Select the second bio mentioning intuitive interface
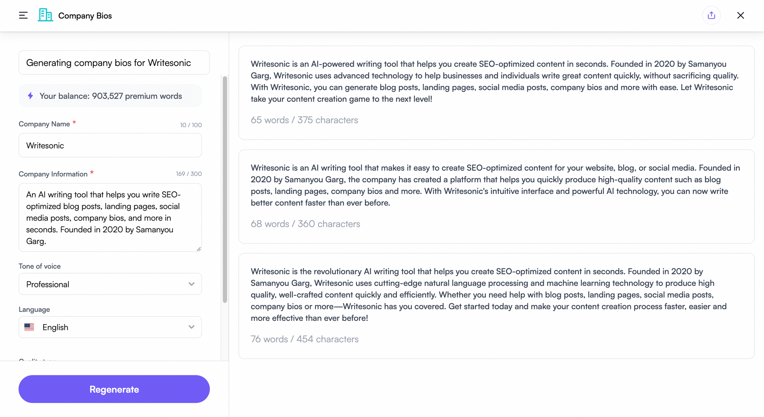This screenshot has height=417, width=764. [x=496, y=185]
